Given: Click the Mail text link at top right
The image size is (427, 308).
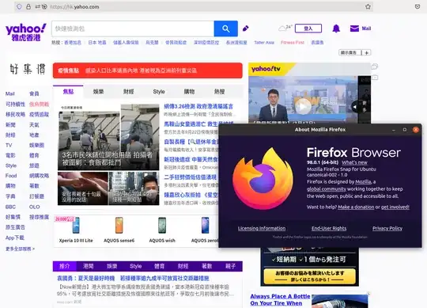Looking at the screenshot, I should (366, 29).
